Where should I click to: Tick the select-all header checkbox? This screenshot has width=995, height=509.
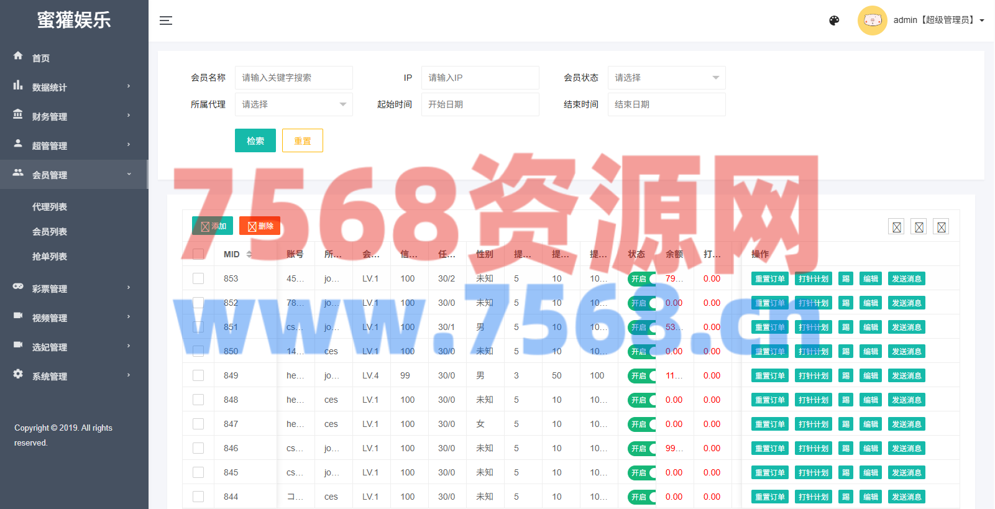198,254
